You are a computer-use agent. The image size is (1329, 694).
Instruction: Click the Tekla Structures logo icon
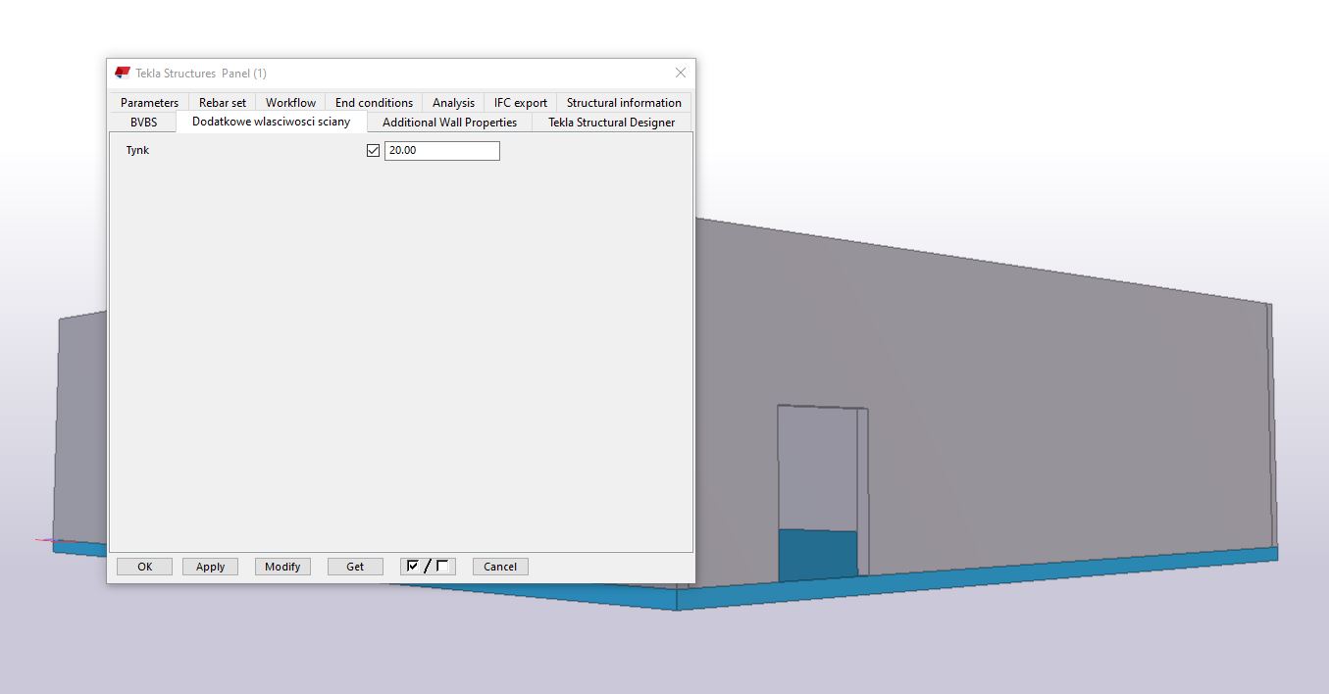(123, 73)
